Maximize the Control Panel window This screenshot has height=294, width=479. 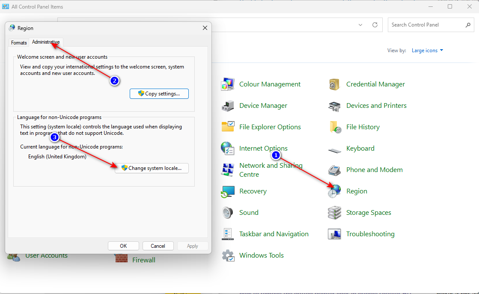(449, 6)
